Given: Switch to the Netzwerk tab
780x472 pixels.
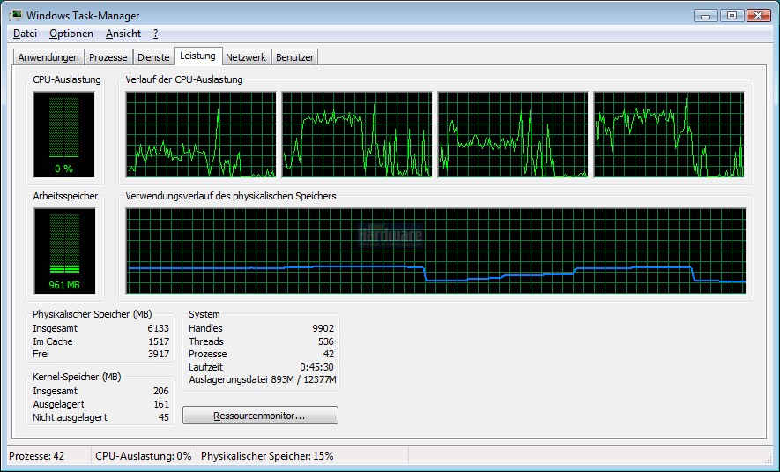Looking at the screenshot, I should tap(246, 57).
